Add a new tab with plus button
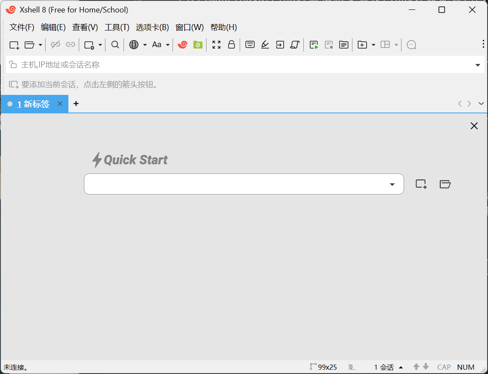Image resolution: width=488 pixels, height=374 pixels. (76, 103)
